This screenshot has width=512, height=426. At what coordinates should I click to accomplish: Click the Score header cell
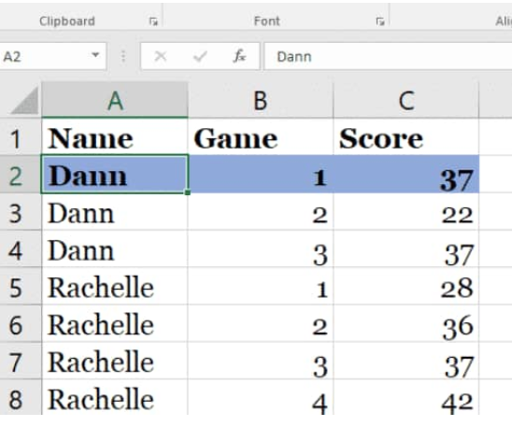(x=406, y=138)
